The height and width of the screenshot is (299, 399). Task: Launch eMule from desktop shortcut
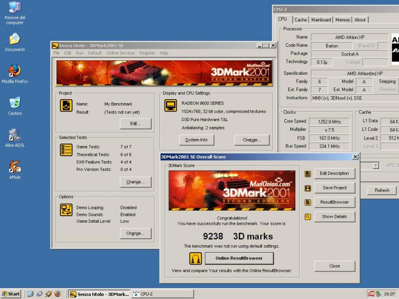[15, 170]
